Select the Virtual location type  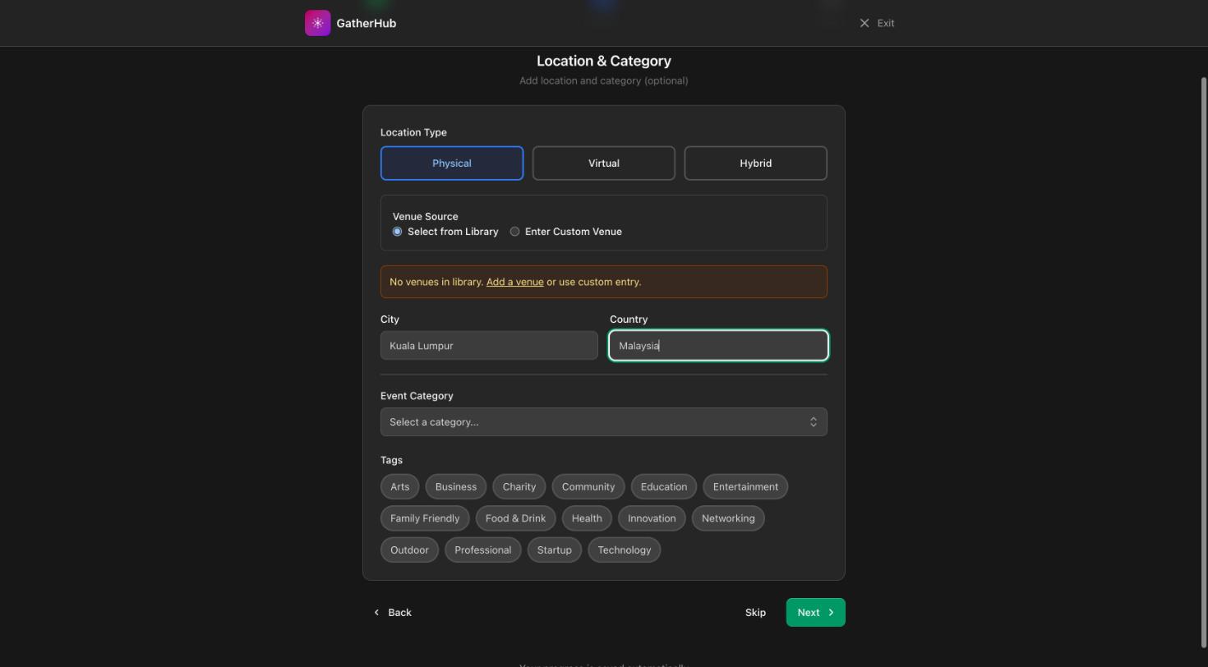click(x=604, y=163)
